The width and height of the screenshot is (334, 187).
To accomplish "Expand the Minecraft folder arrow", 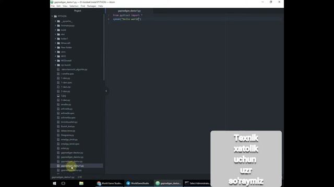I will tap(55, 43).
